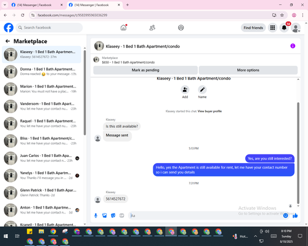Go back in browser history
This screenshot has height=246, width=308.
6,15
